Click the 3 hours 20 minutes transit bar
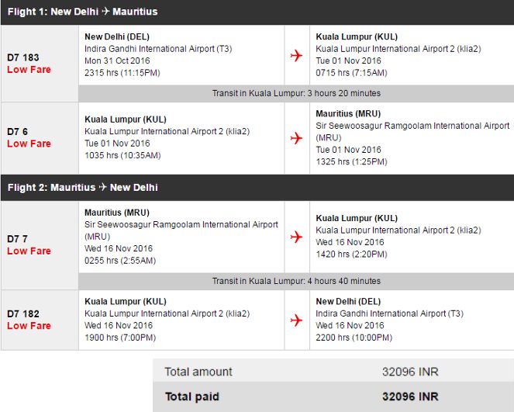The width and height of the screenshot is (514, 412). [296, 93]
